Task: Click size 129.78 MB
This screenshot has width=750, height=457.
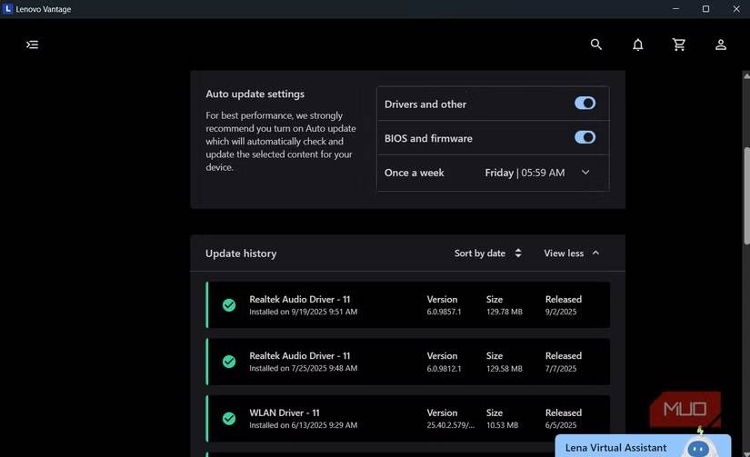Action: pyautogui.click(x=505, y=312)
